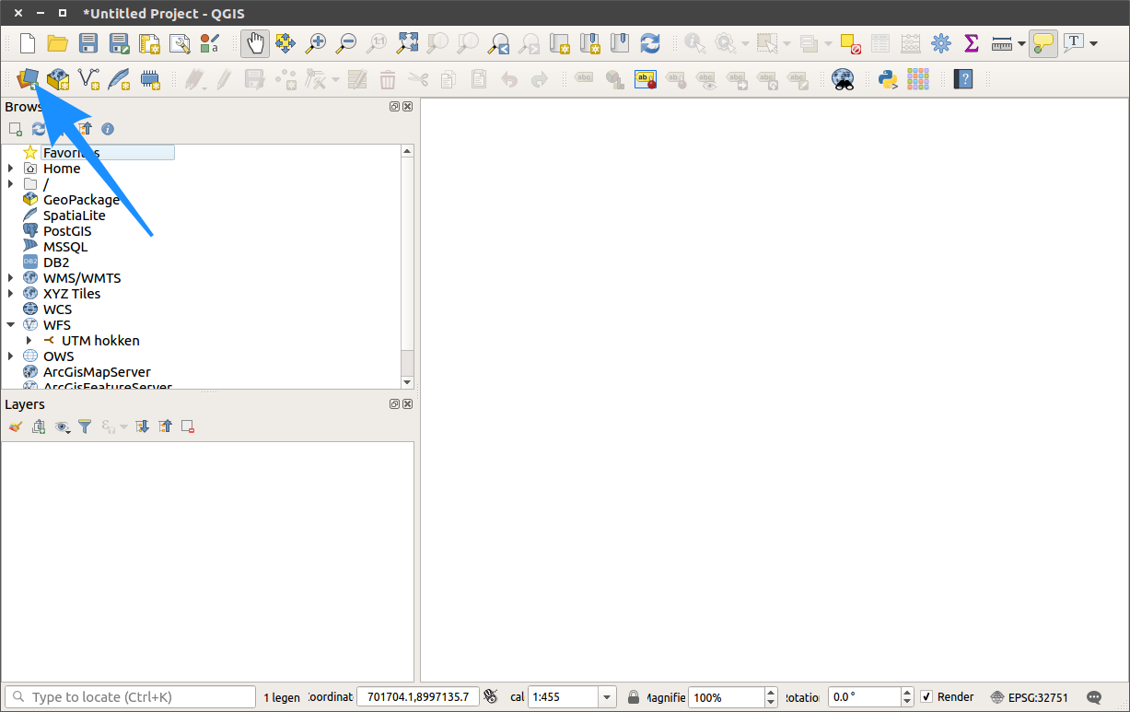
Task: Open the Measure tool dropdown arrow
Action: [x=1021, y=43]
